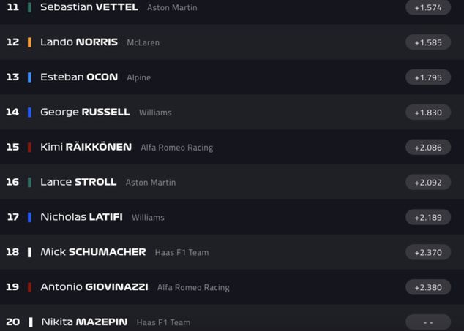Select Mick Schumacher's name in the list
This screenshot has width=464, height=331.
(x=93, y=252)
